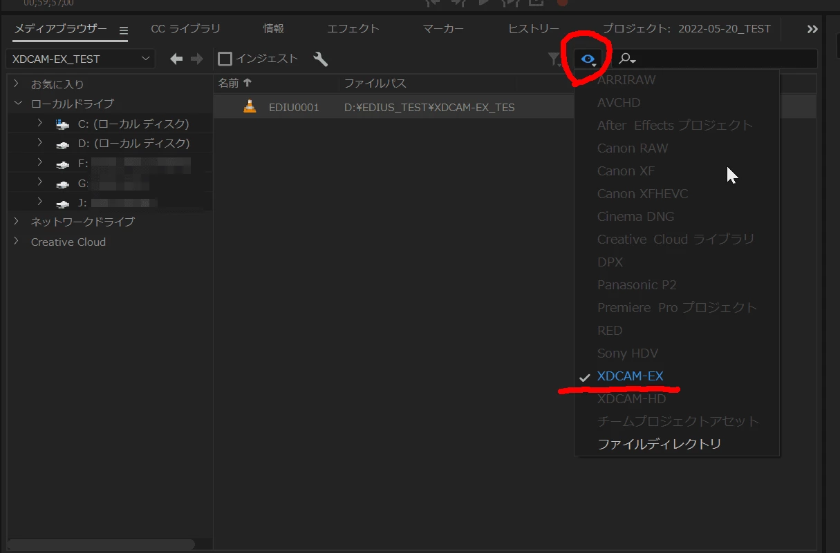Open ingest settings wrench icon

point(320,59)
